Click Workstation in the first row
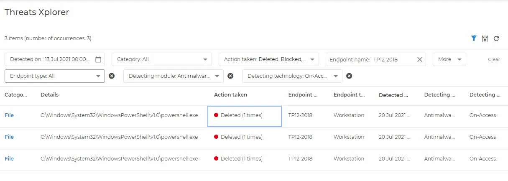 (x=349, y=115)
